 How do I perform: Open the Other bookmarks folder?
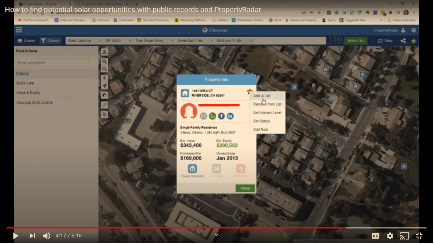[402, 20]
